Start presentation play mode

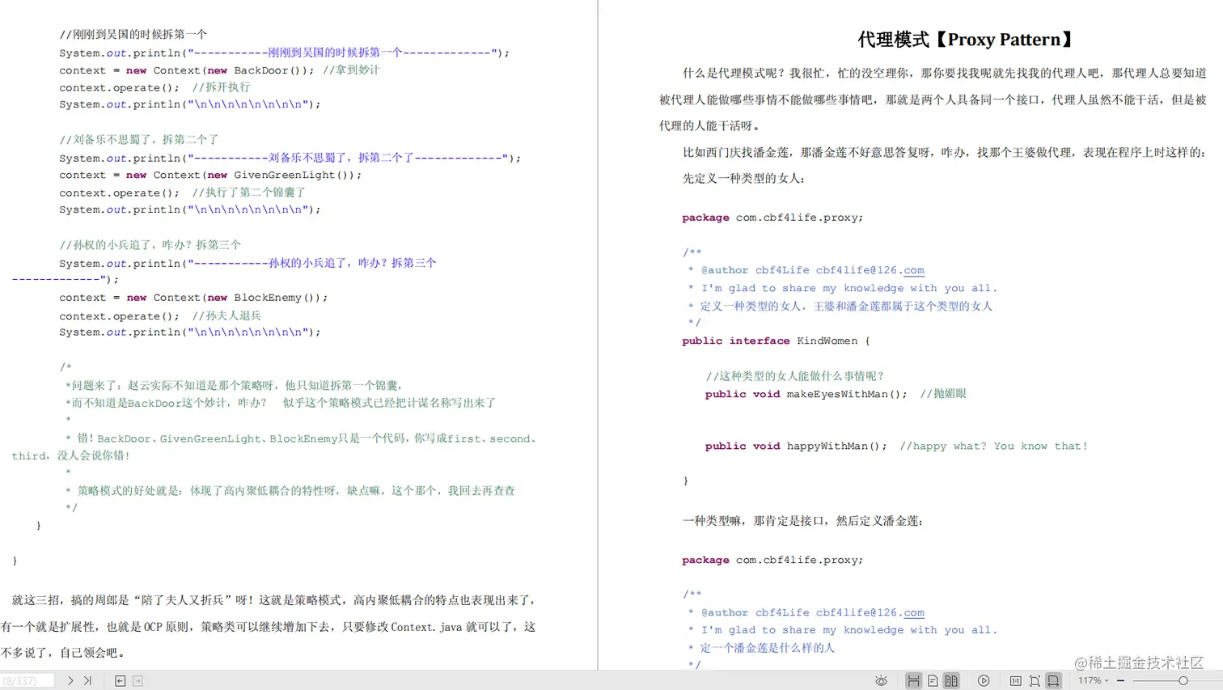pos(984,680)
